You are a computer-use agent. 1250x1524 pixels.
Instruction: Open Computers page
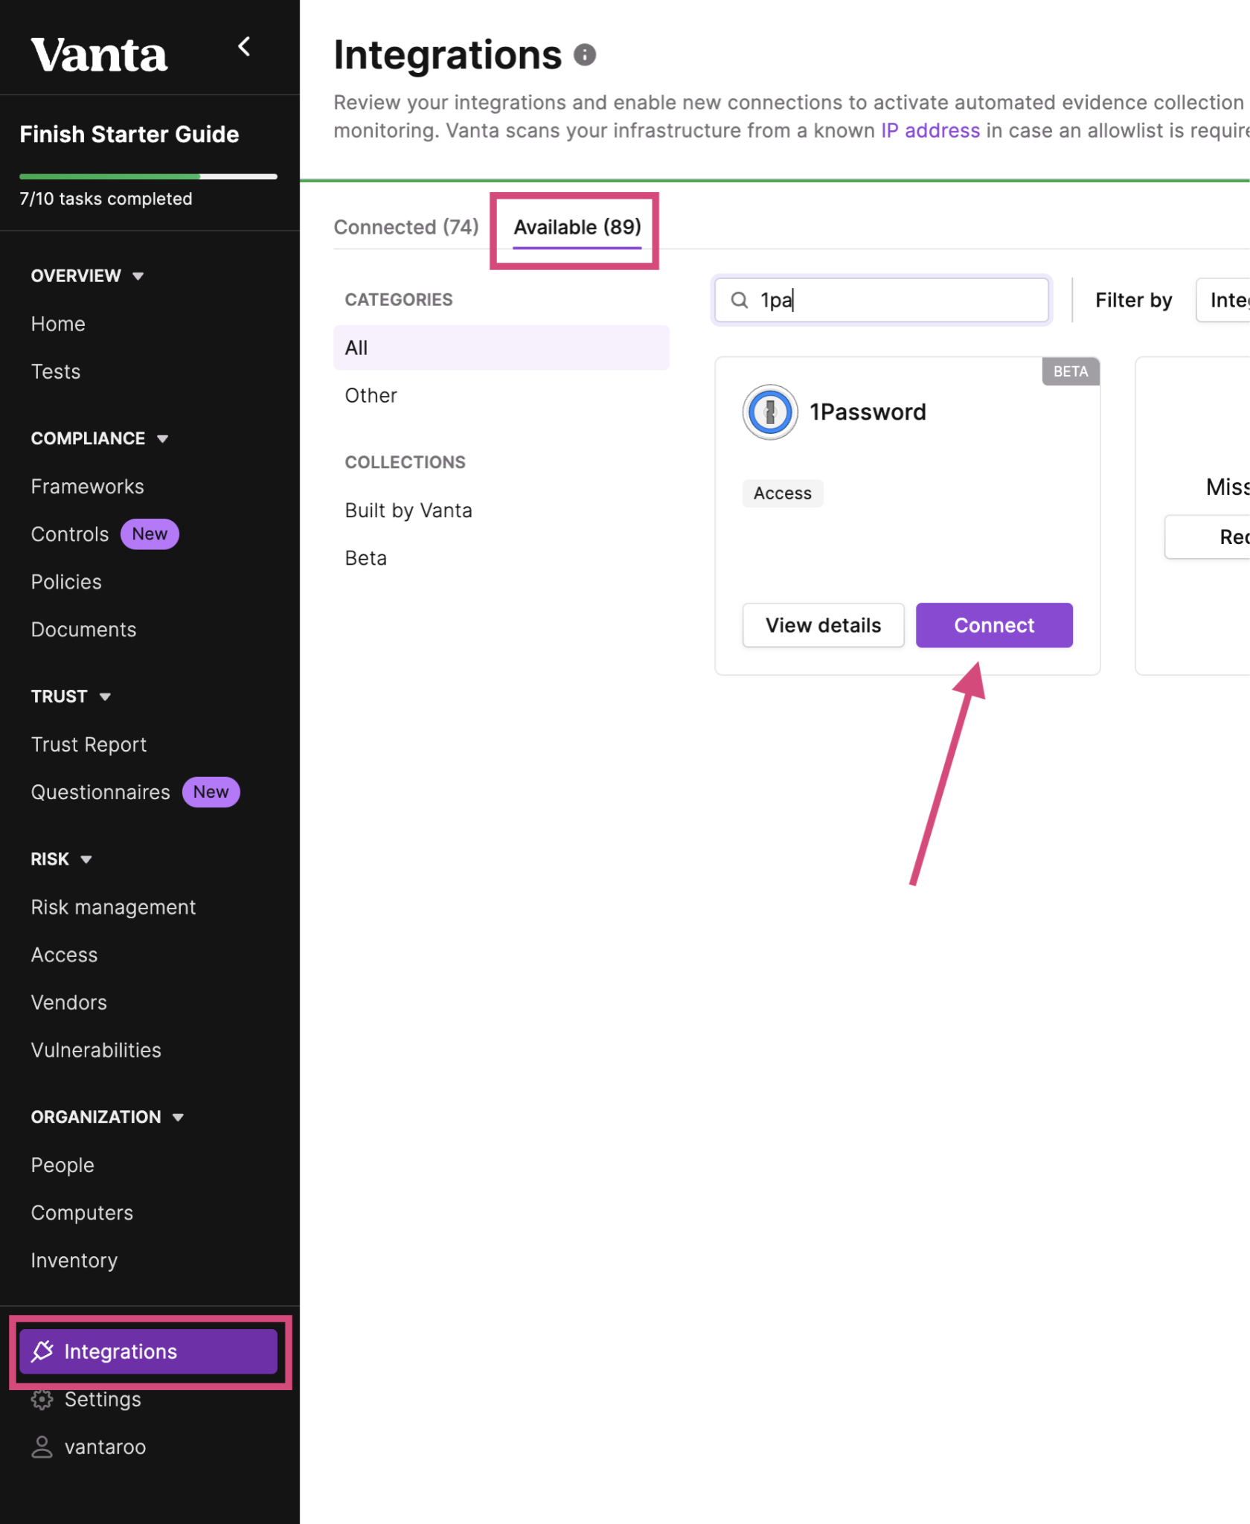pyautogui.click(x=82, y=1212)
